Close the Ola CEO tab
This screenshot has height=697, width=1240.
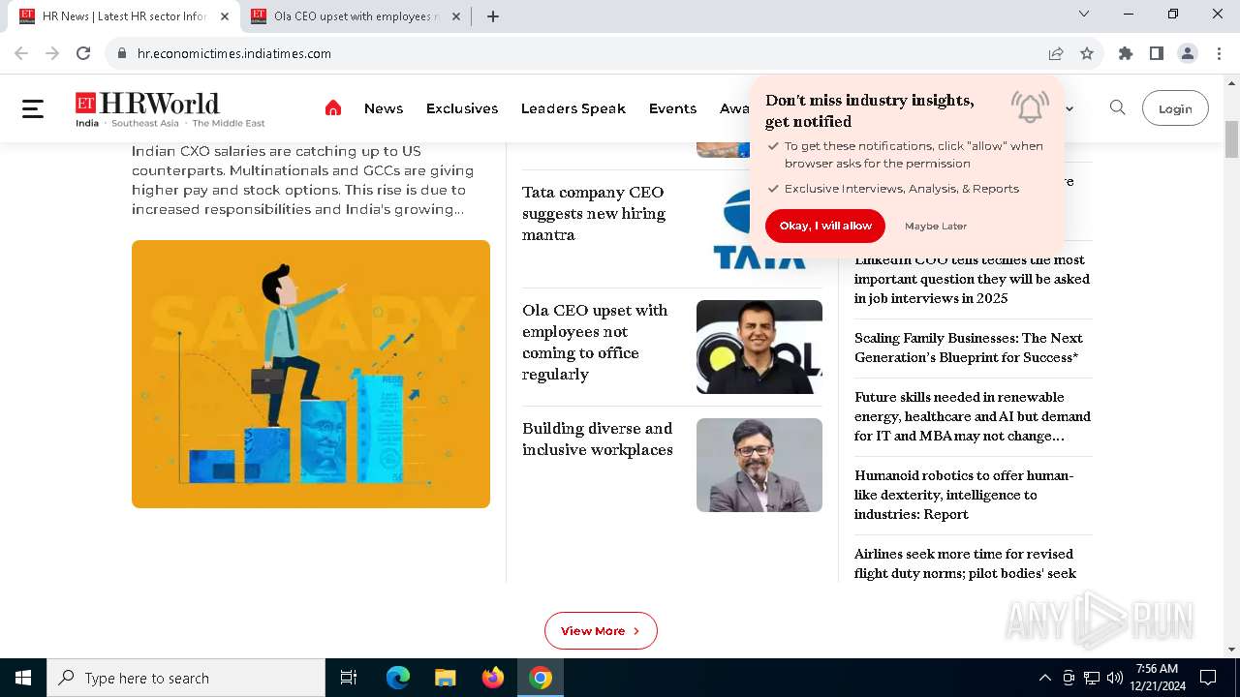(x=456, y=16)
